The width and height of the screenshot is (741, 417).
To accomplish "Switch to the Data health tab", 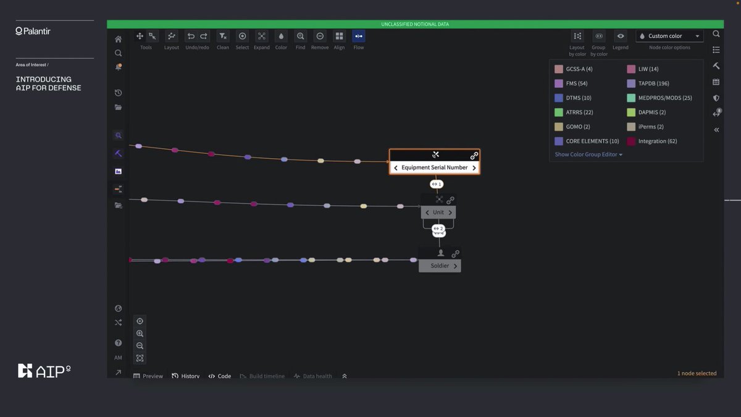I will (x=313, y=376).
